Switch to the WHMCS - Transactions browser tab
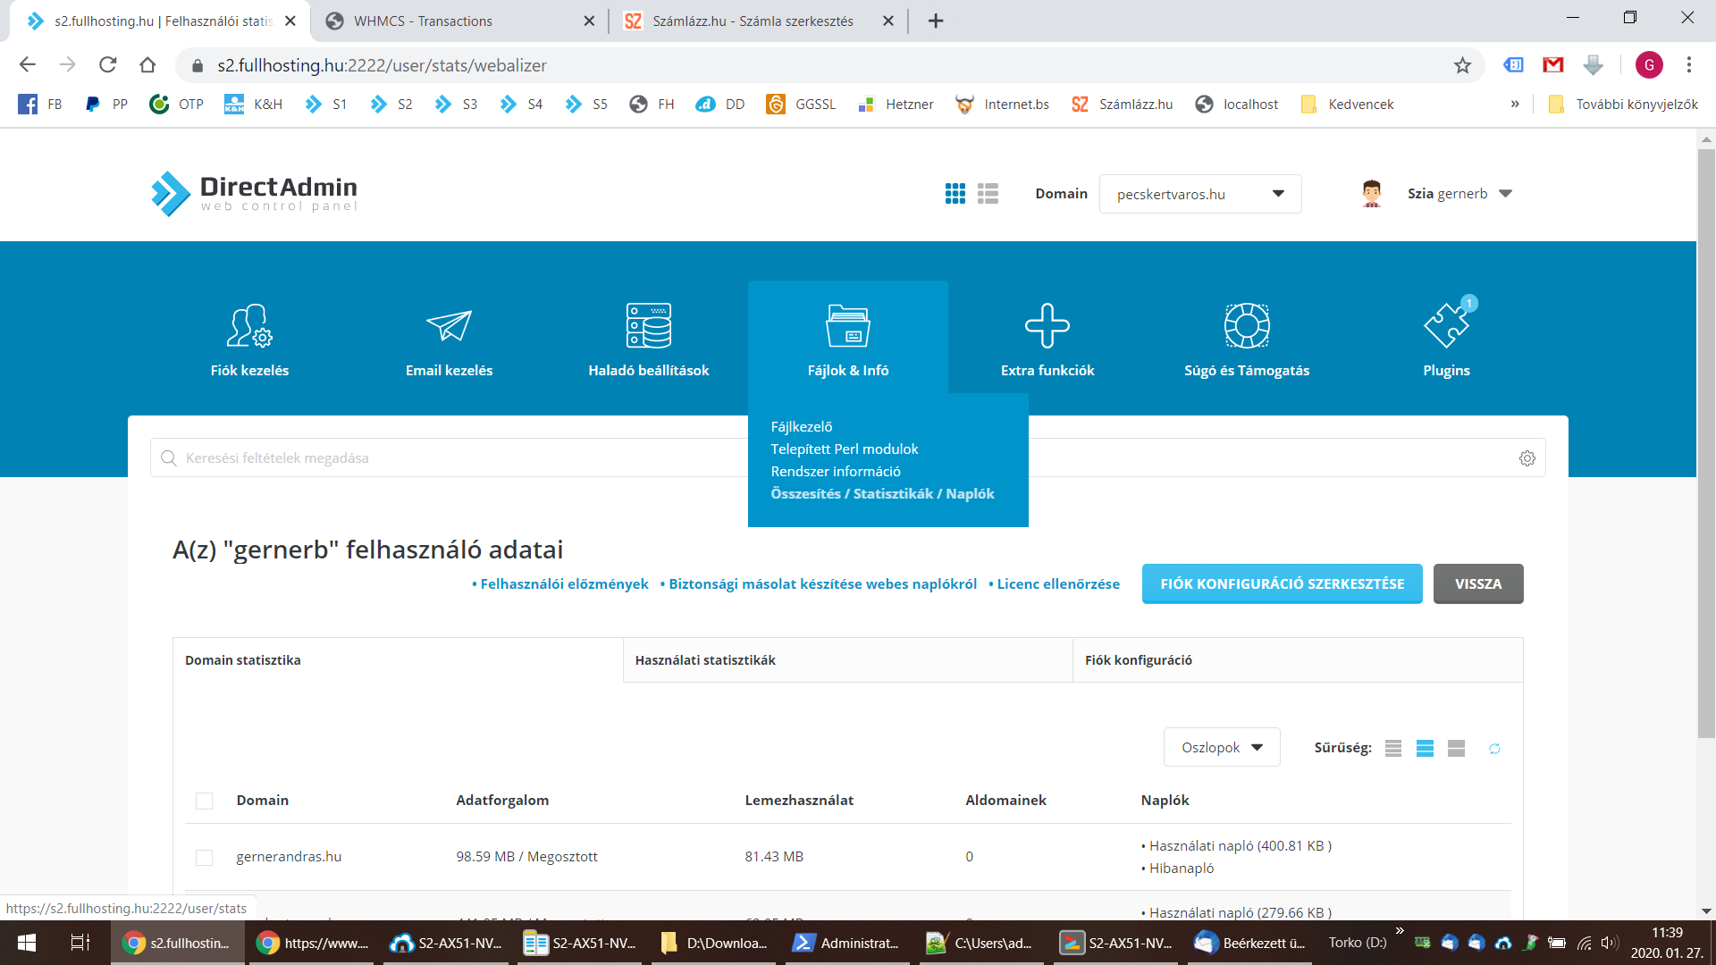The image size is (1716, 965). (x=458, y=21)
